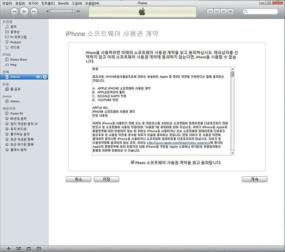This screenshot has height=252, width=285.
Task: Click the license text scroll down arrow
Action: tap(232, 153)
